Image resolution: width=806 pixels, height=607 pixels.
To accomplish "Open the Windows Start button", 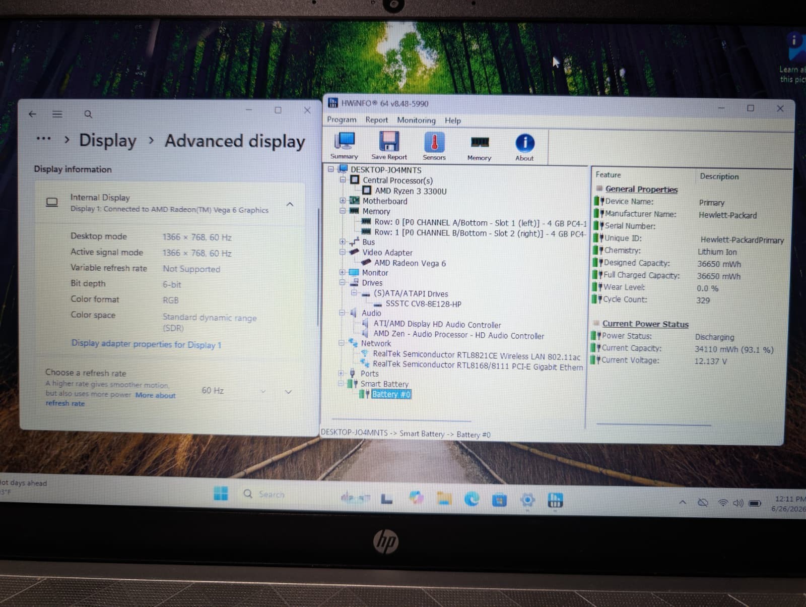I will [x=221, y=493].
